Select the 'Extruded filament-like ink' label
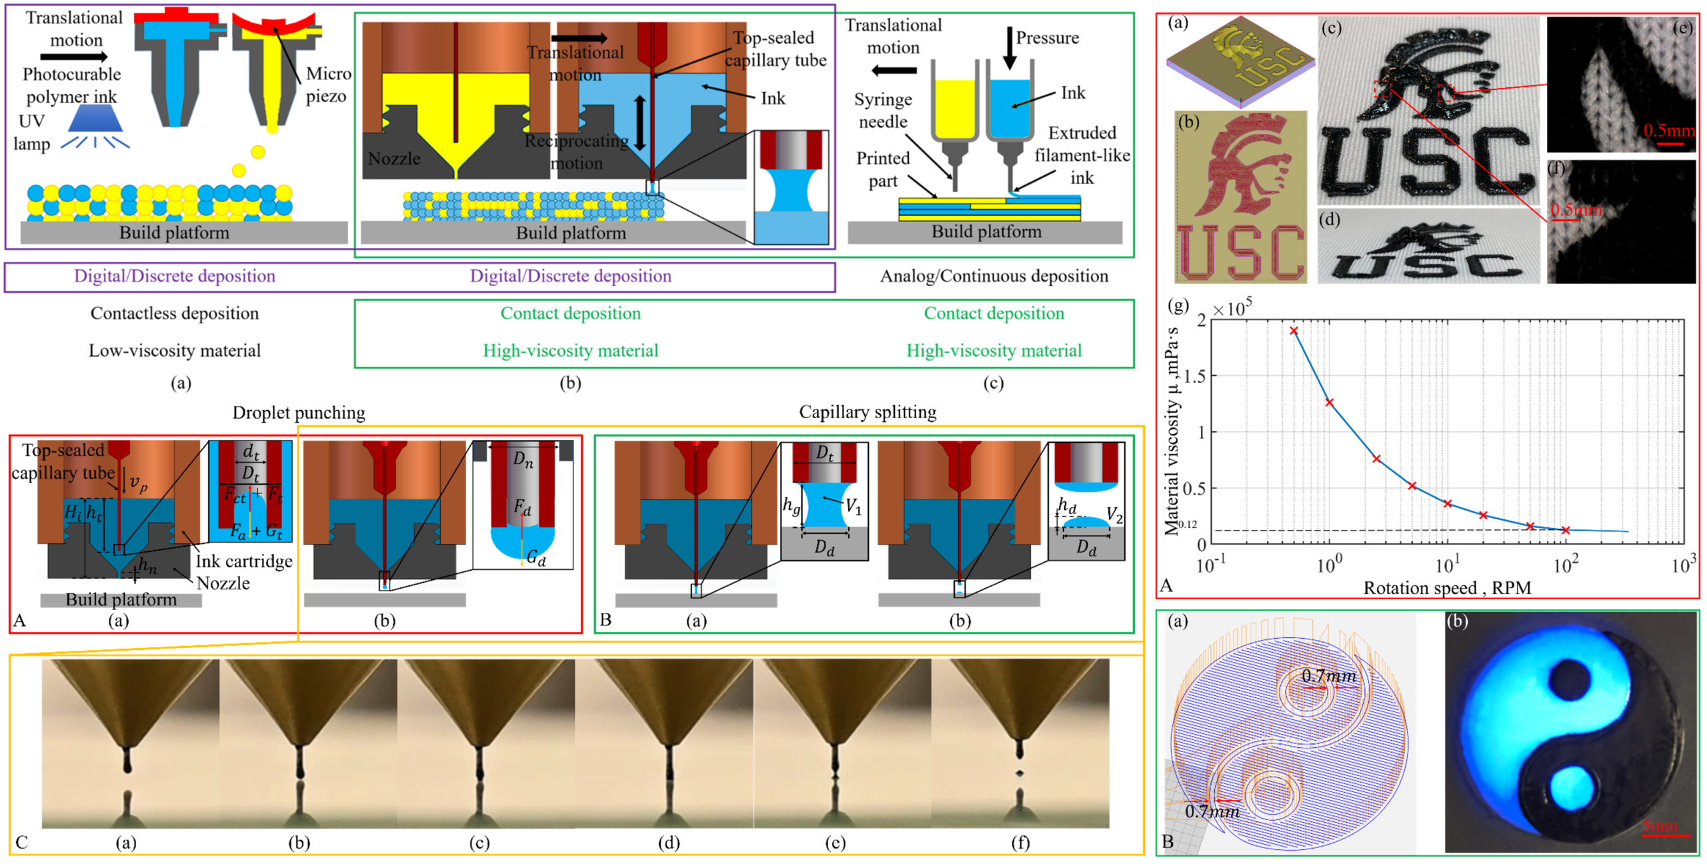Image resolution: width=1707 pixels, height=868 pixels. tap(1082, 155)
